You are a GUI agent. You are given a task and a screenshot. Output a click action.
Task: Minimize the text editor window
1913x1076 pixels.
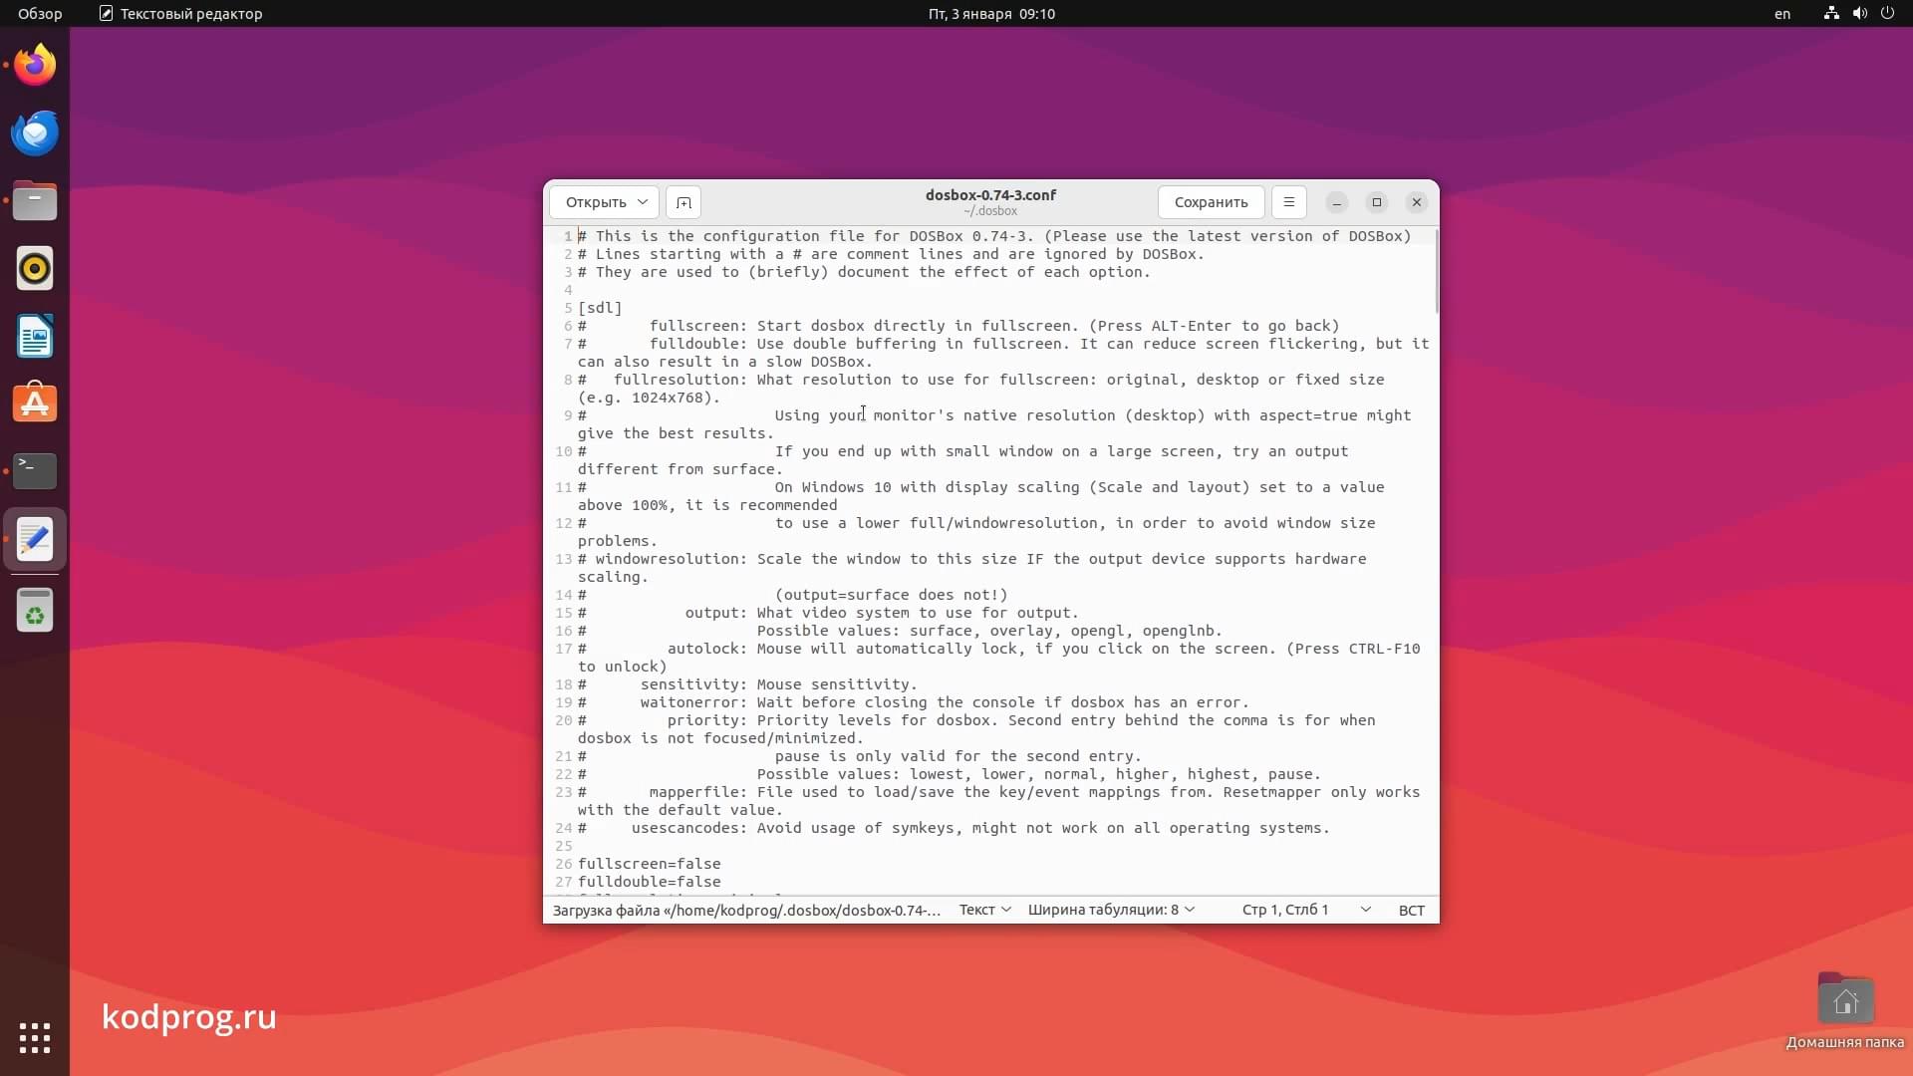(x=1337, y=202)
